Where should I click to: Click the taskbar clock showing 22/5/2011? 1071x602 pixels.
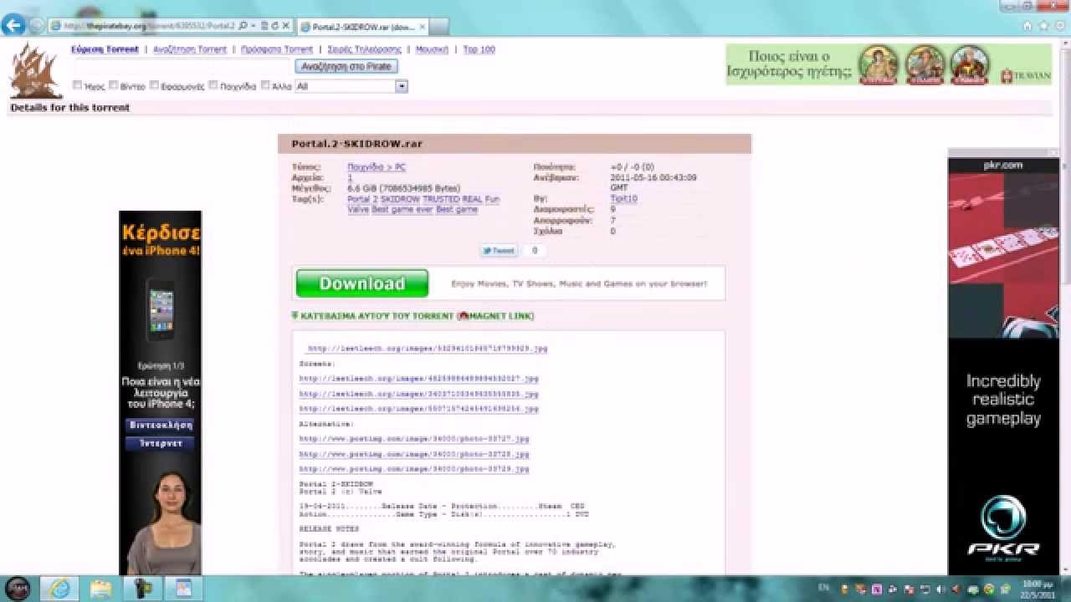click(1037, 589)
